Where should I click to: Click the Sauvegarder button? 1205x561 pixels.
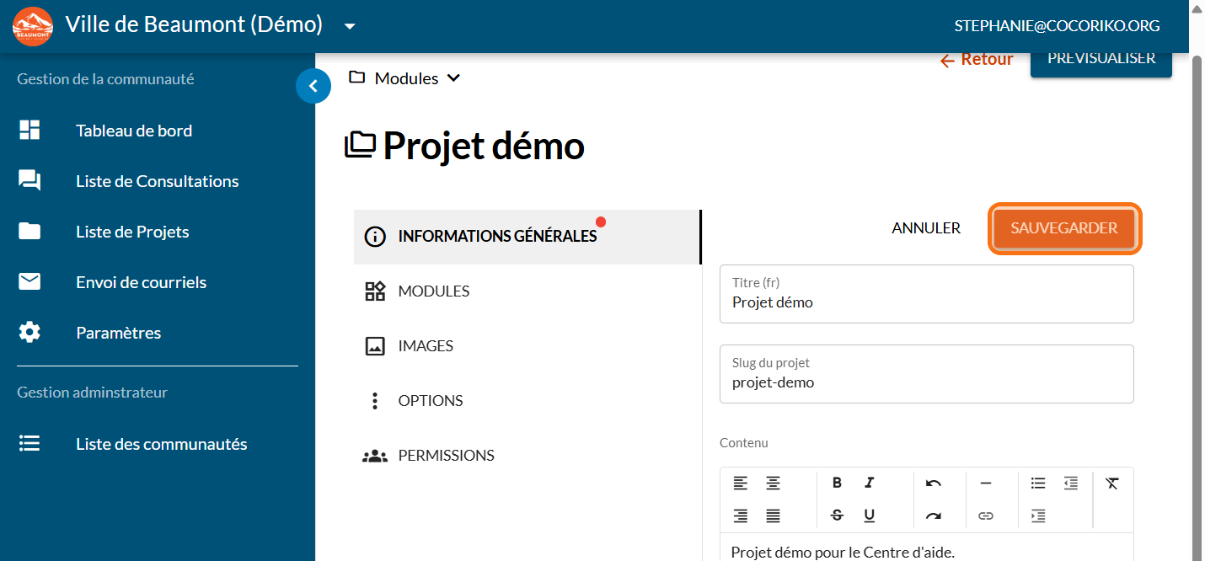click(x=1064, y=228)
